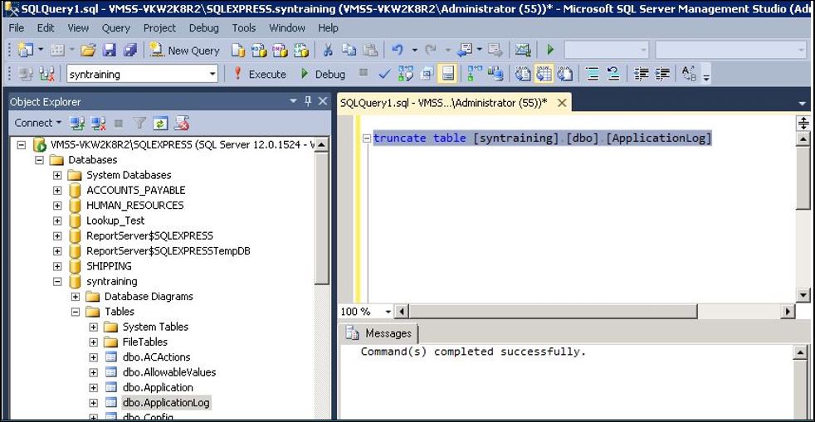Toggle the IntelliSense Enabled button
Image resolution: width=815 pixels, height=422 pixels.
pos(447,75)
